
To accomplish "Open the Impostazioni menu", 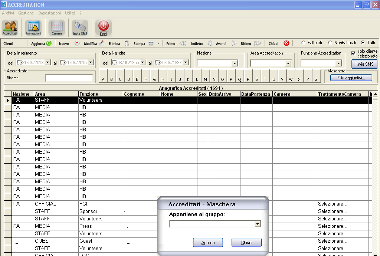I will pos(49,13).
